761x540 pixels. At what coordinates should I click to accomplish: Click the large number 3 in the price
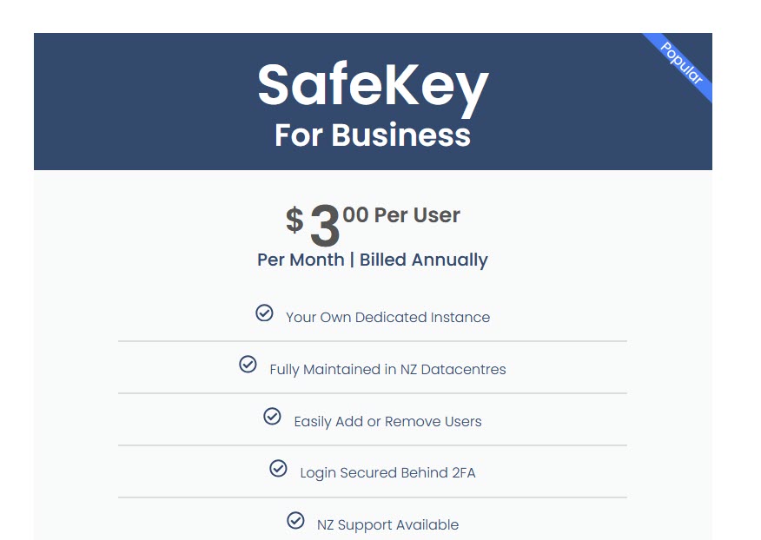[324, 227]
